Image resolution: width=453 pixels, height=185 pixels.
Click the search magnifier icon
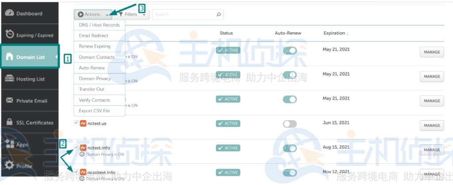pyautogui.click(x=219, y=14)
